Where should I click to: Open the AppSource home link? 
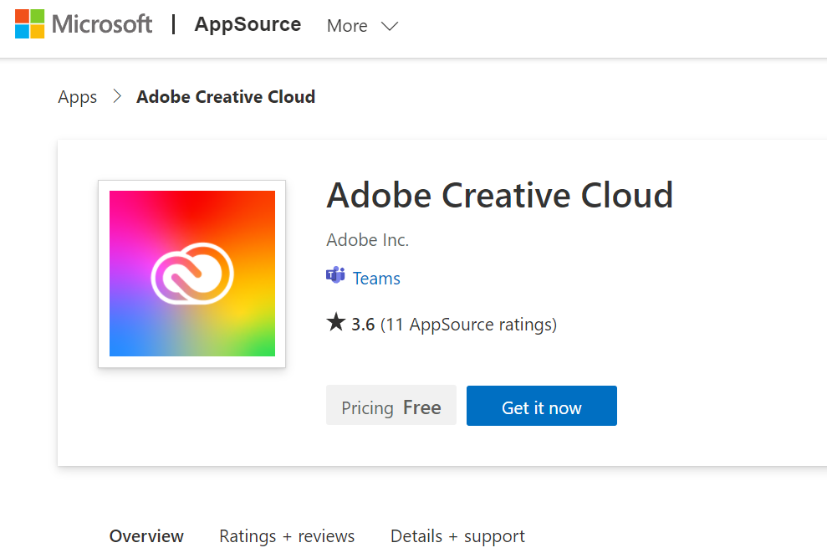point(248,24)
